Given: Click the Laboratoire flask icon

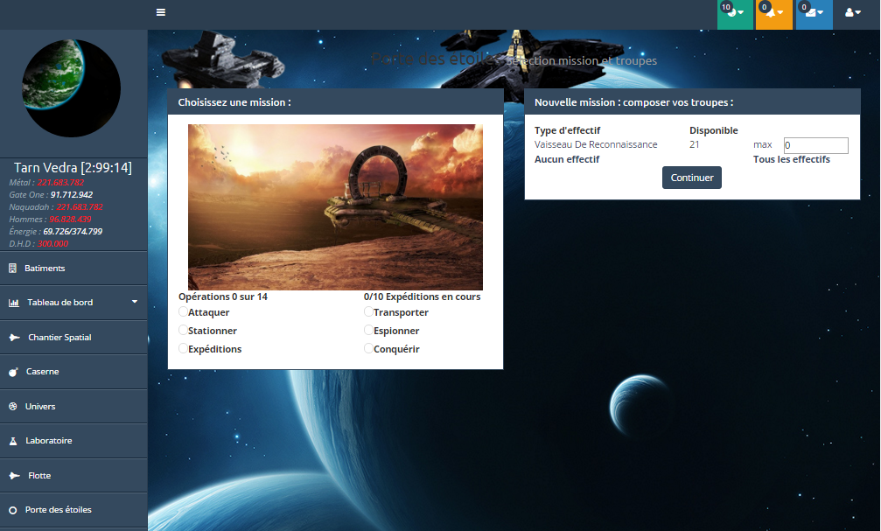Looking at the screenshot, I should click(x=13, y=441).
